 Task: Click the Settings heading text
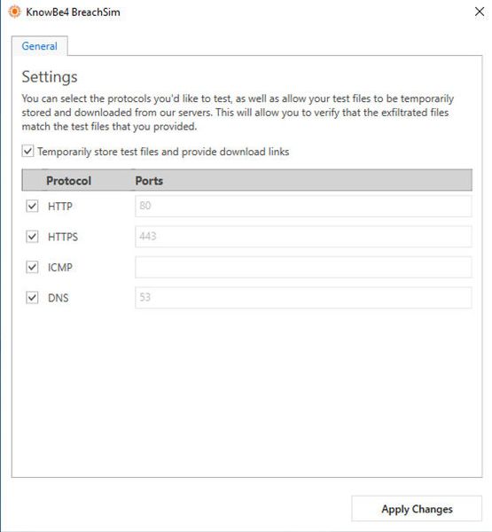click(50, 77)
